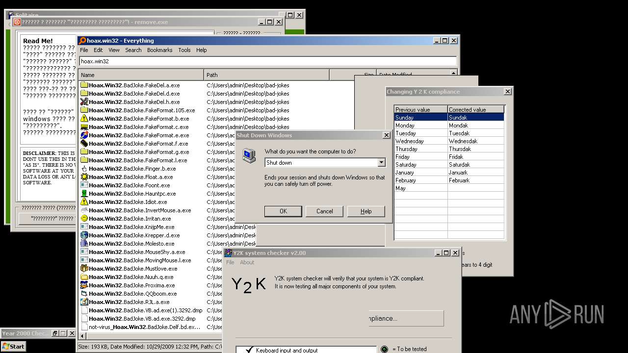Click the FakeFormat.l.exe folder icon
This screenshot has width=628, height=353.
tap(84, 160)
